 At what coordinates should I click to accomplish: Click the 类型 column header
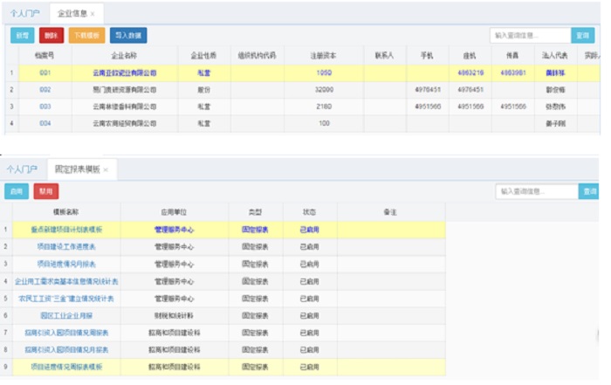(x=255, y=212)
